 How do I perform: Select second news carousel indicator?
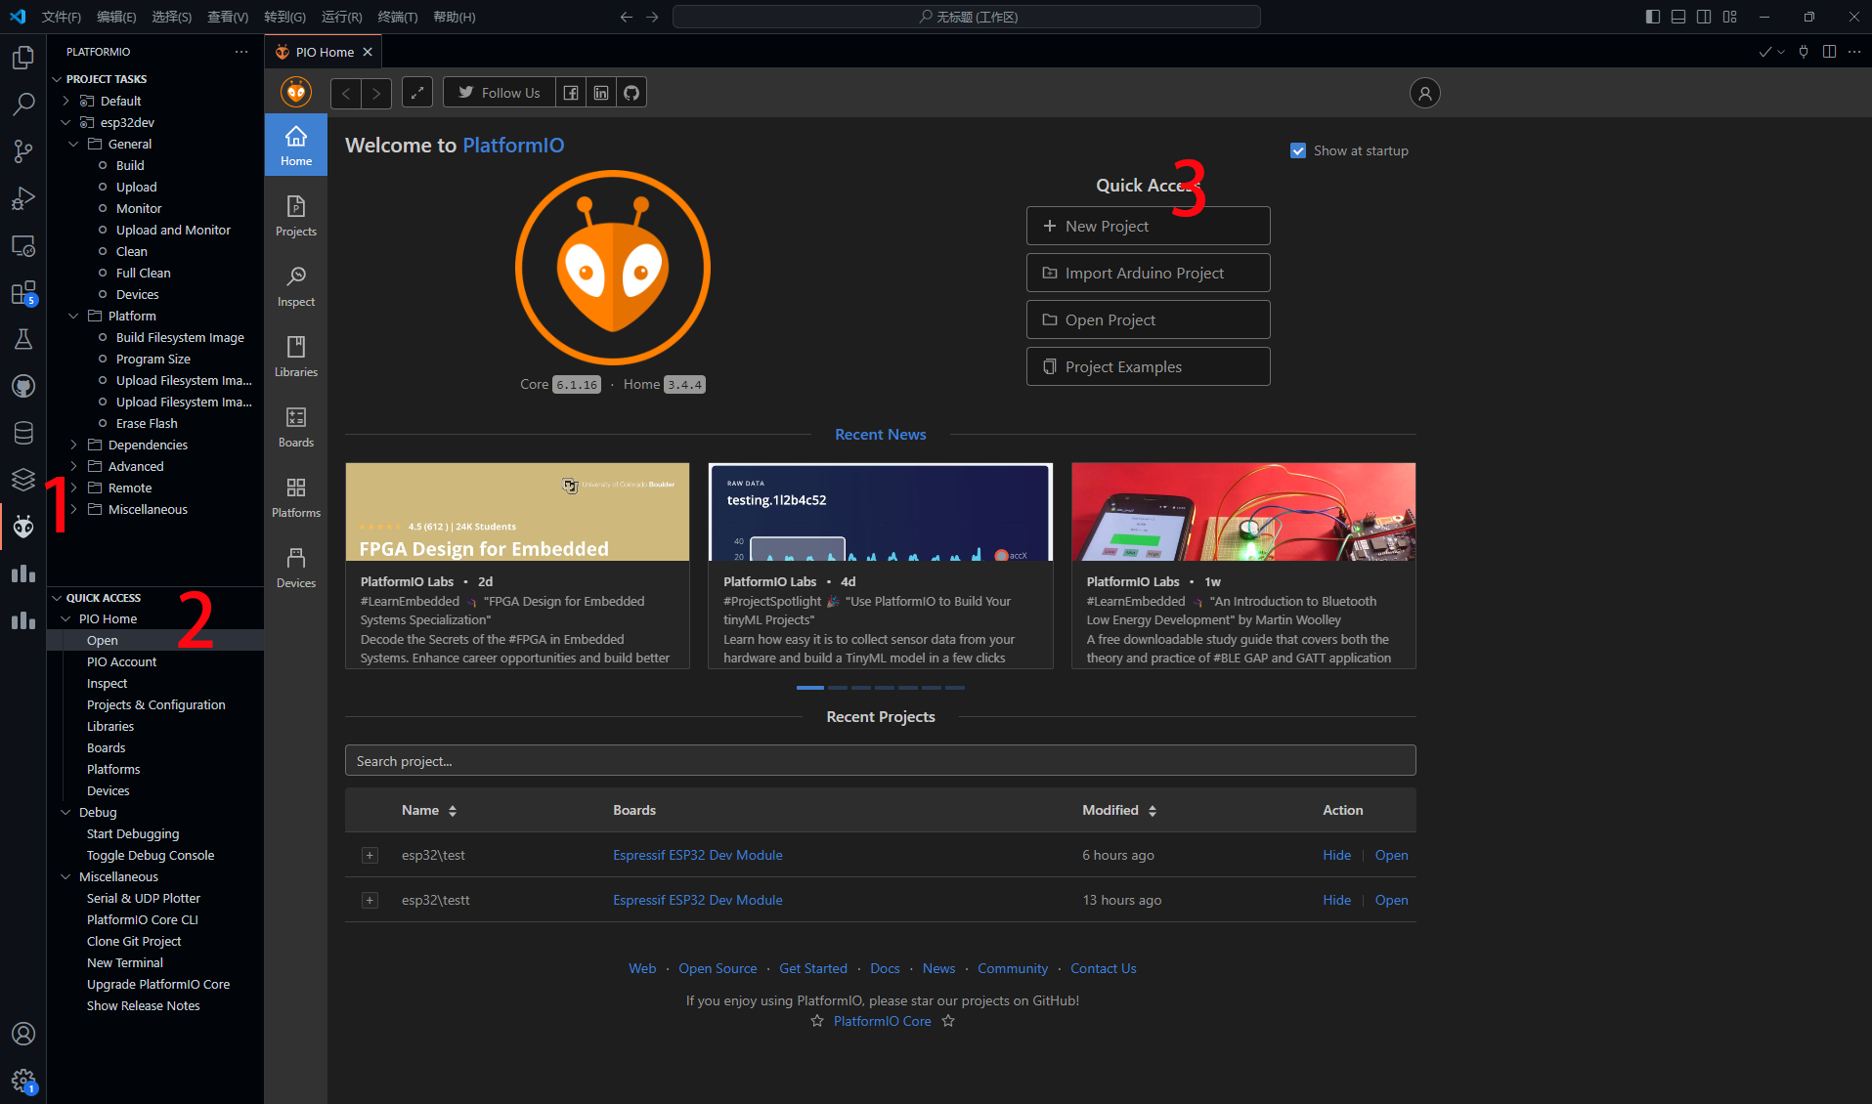[838, 688]
